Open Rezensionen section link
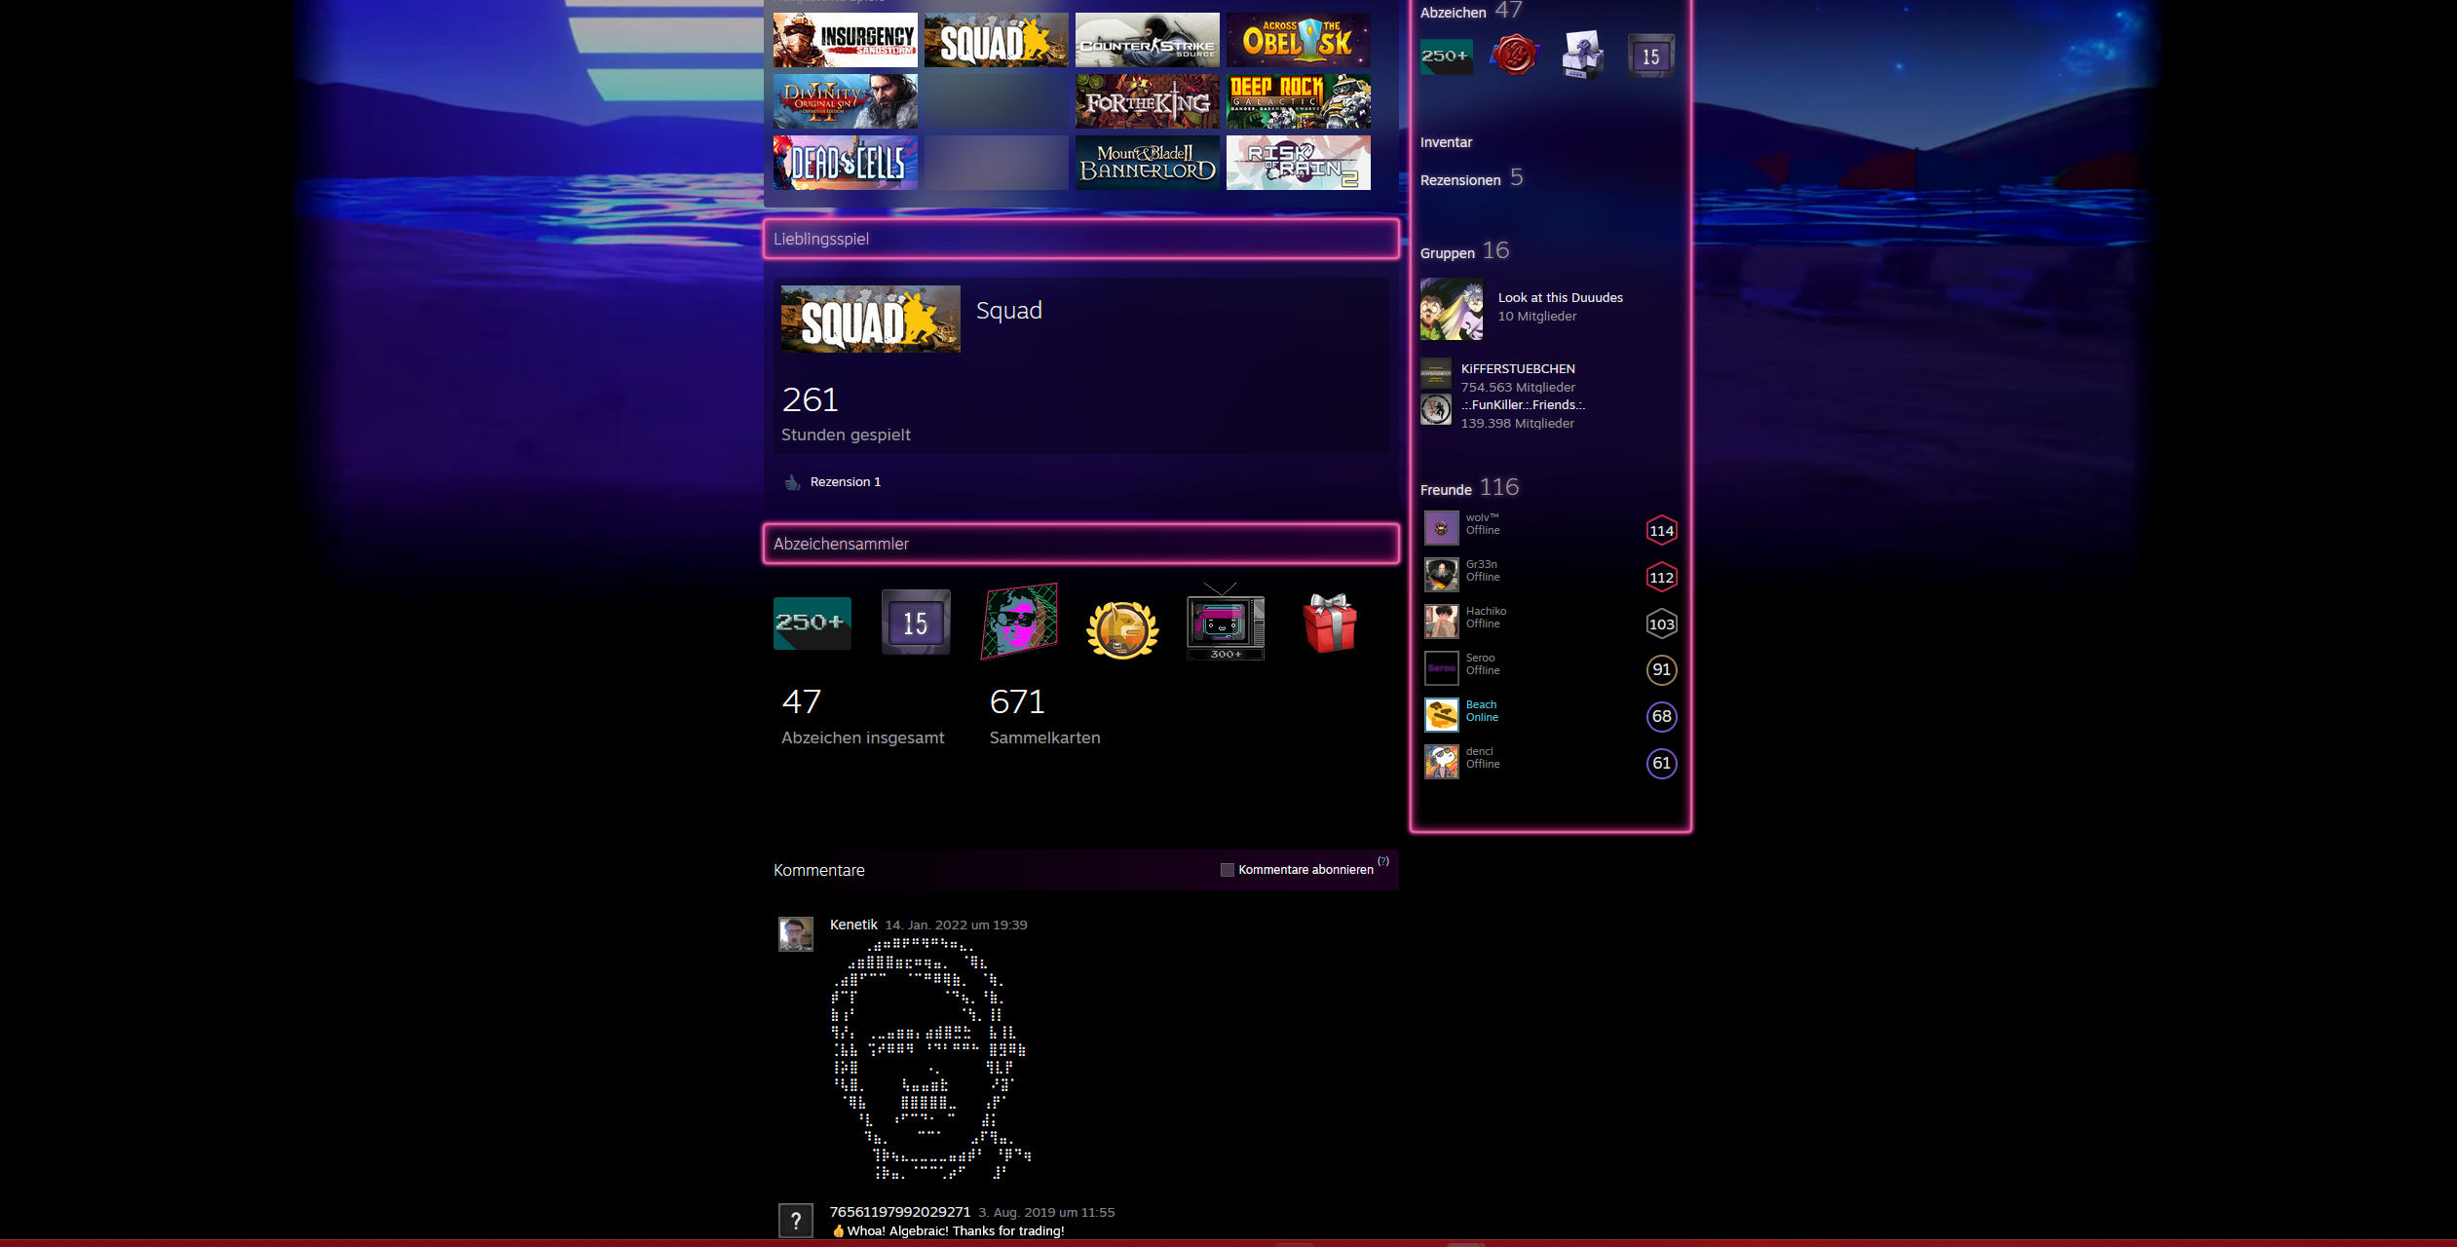2457x1247 pixels. [1459, 180]
